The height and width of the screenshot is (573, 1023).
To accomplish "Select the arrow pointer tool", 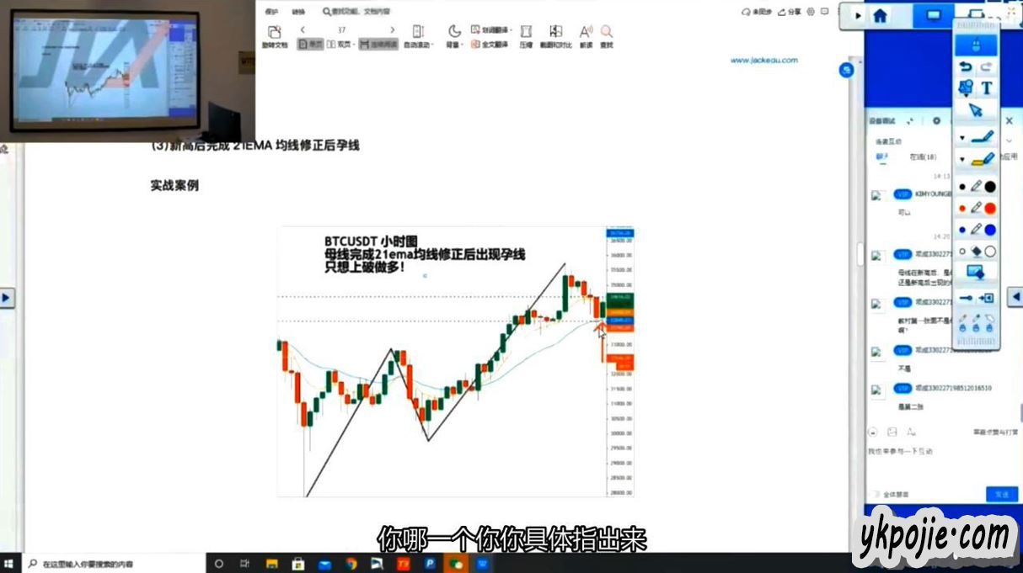I will click(975, 110).
